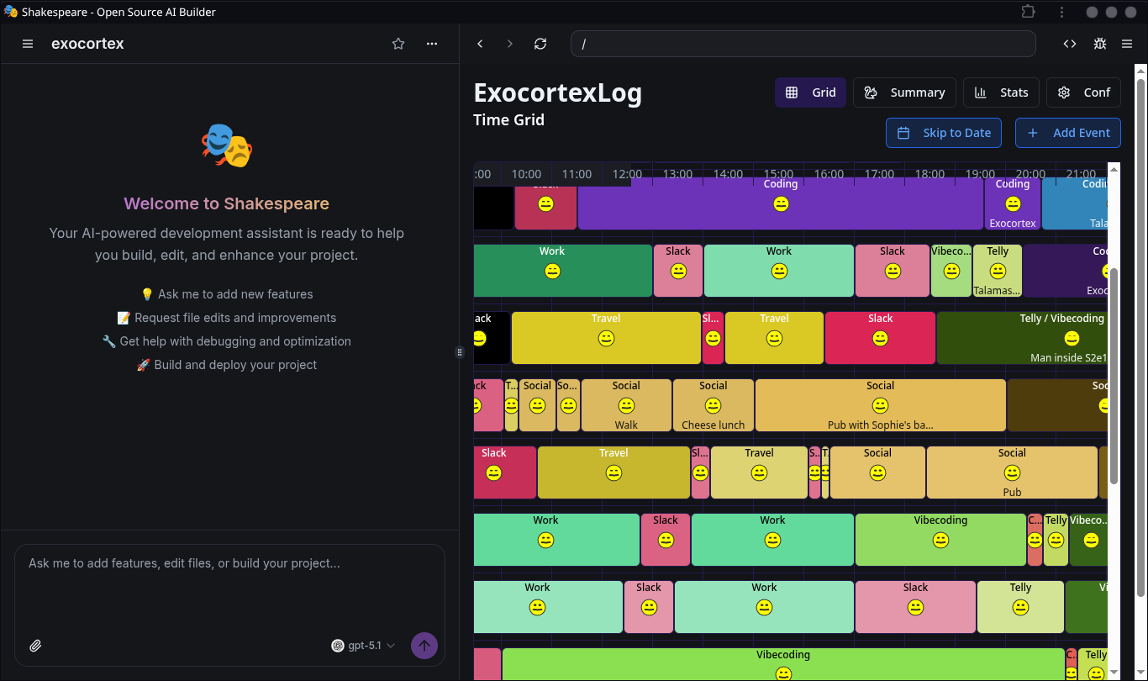This screenshot has height=681, width=1148.
Task: Toggle the right-side hamburger panel menu
Action: coord(1127,44)
